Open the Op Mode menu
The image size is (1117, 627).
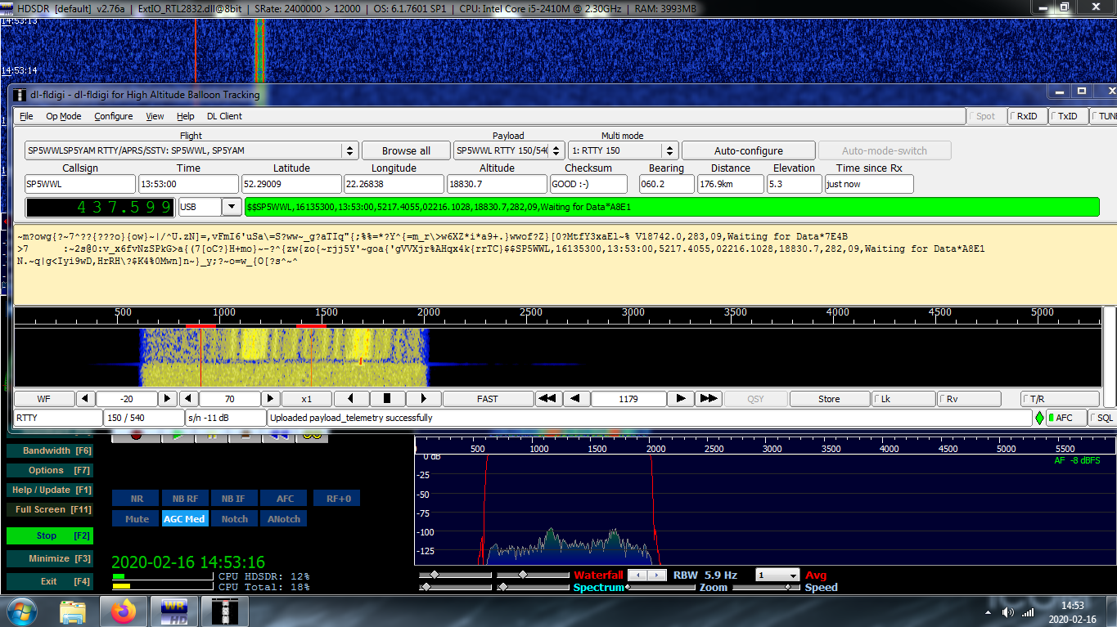tap(64, 116)
